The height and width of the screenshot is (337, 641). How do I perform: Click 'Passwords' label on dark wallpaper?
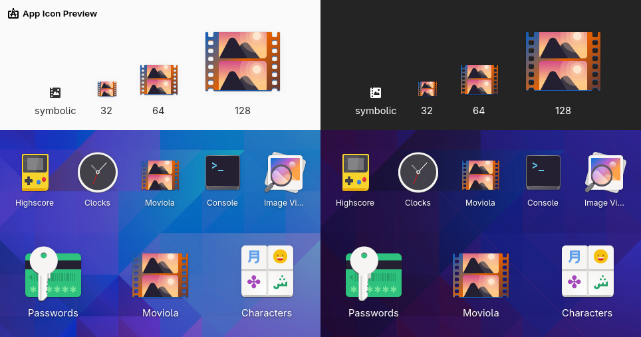(374, 313)
